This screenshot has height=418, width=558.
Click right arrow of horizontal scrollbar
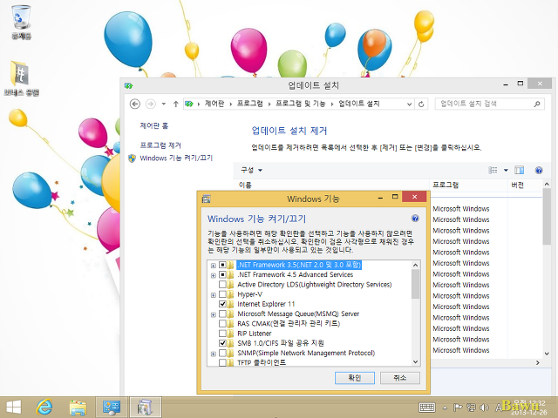(x=538, y=362)
